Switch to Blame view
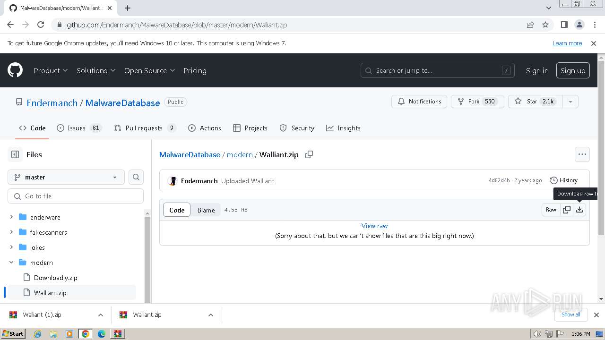 tap(206, 210)
